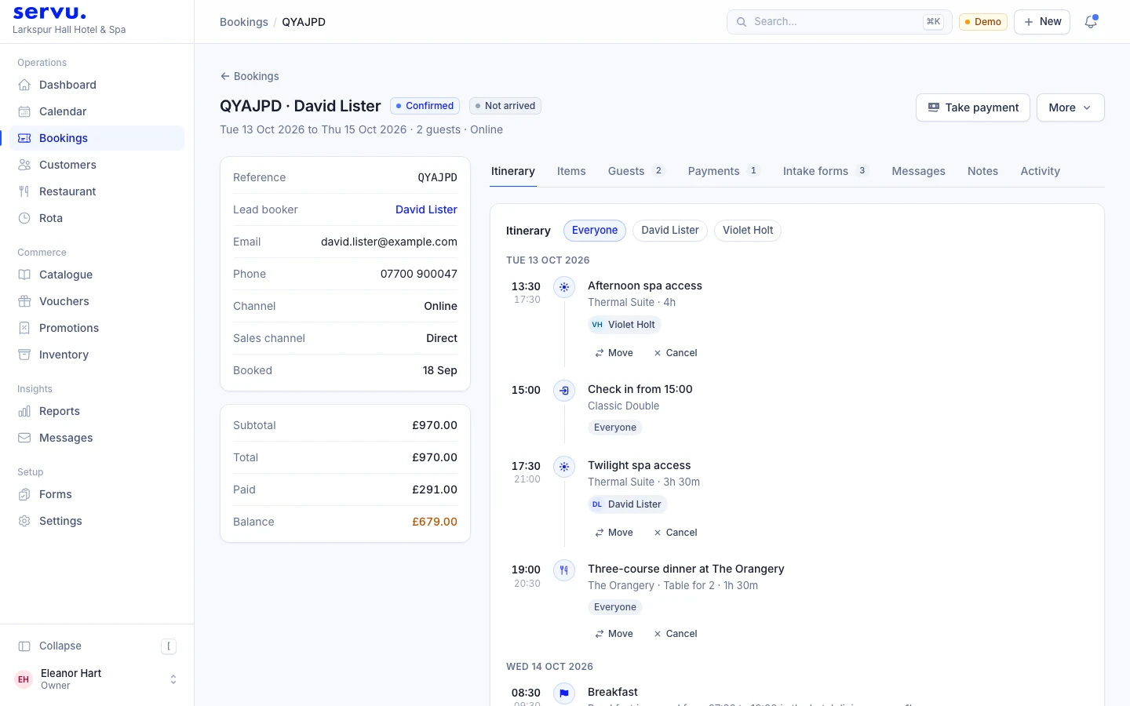1130x706 pixels.
Task: Click the Restaurant cutlery icon in sidebar
Action: (24, 191)
